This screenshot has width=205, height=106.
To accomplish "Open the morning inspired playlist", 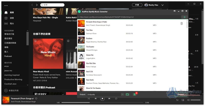I will point(12,75).
